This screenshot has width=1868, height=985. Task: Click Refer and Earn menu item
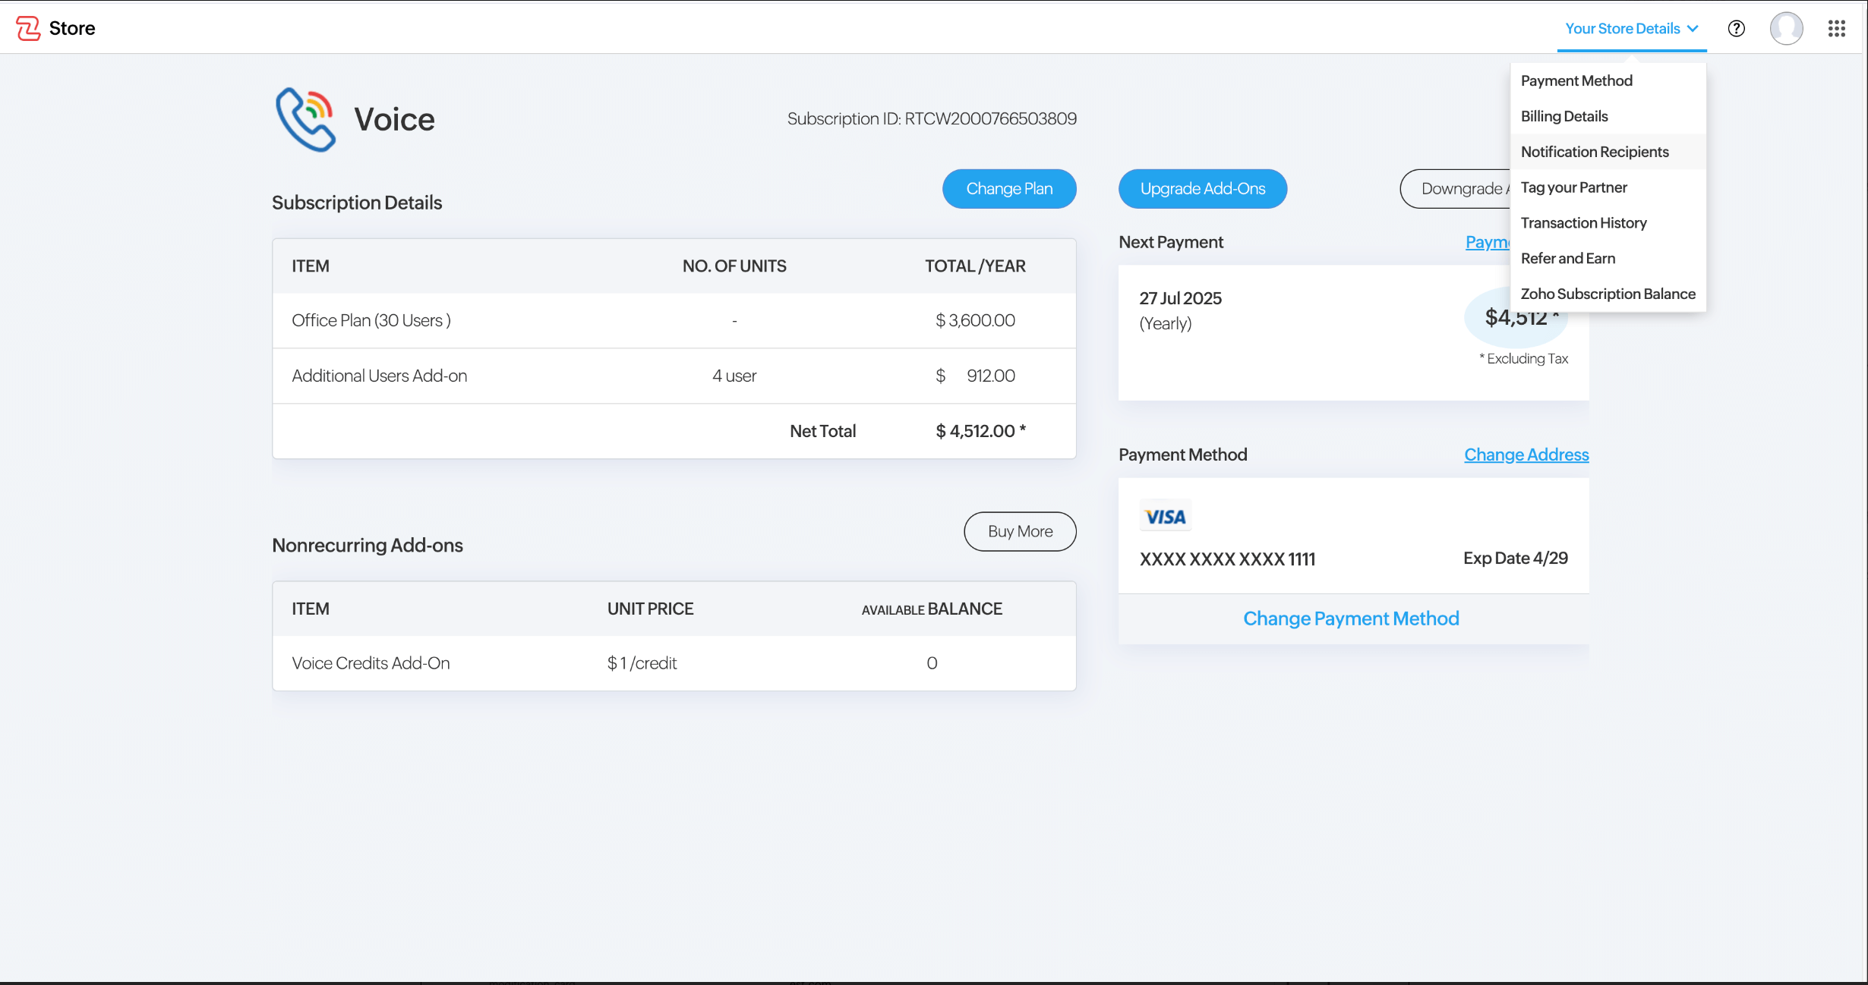(x=1567, y=259)
